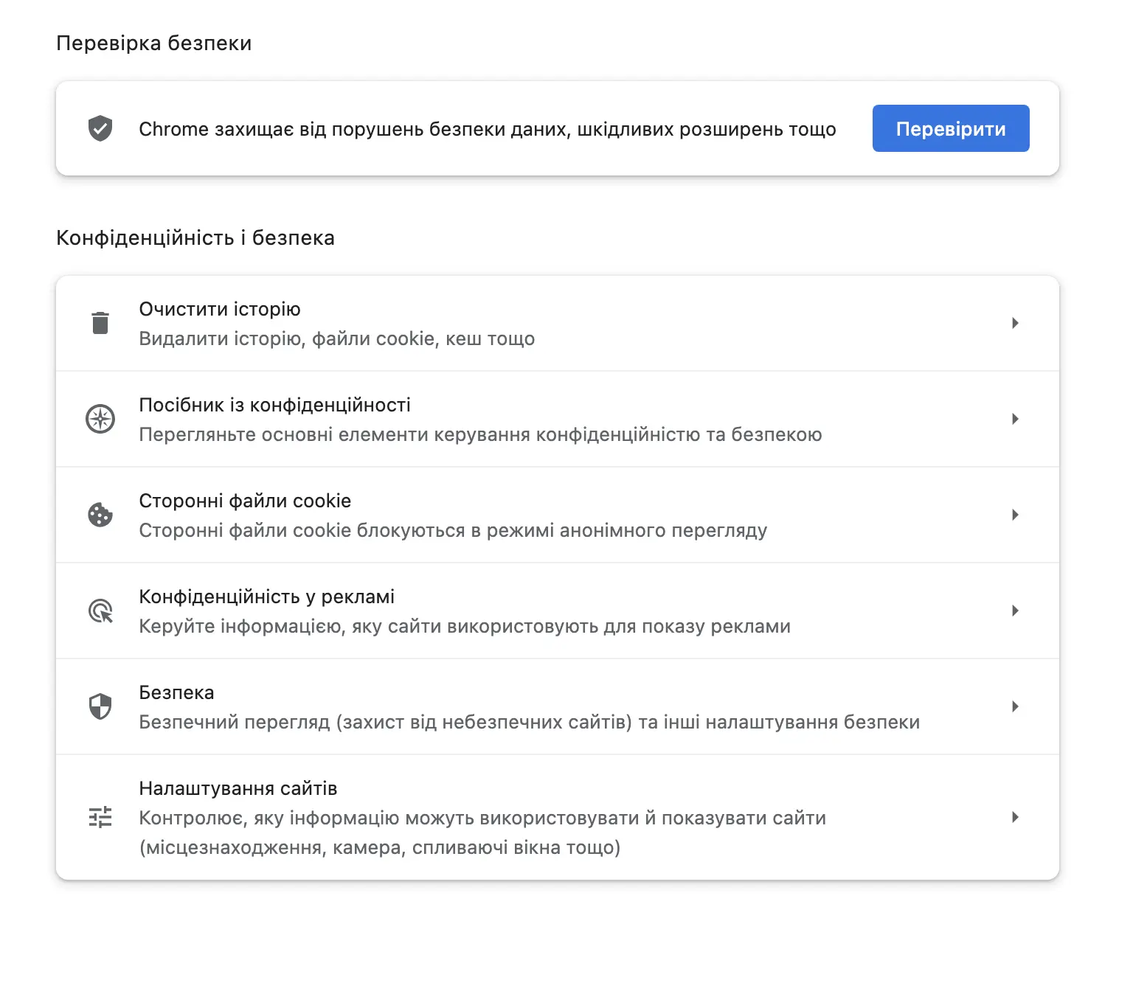Open Посібник із конфіденційності title
The height and width of the screenshot is (994, 1133).
click(x=275, y=405)
